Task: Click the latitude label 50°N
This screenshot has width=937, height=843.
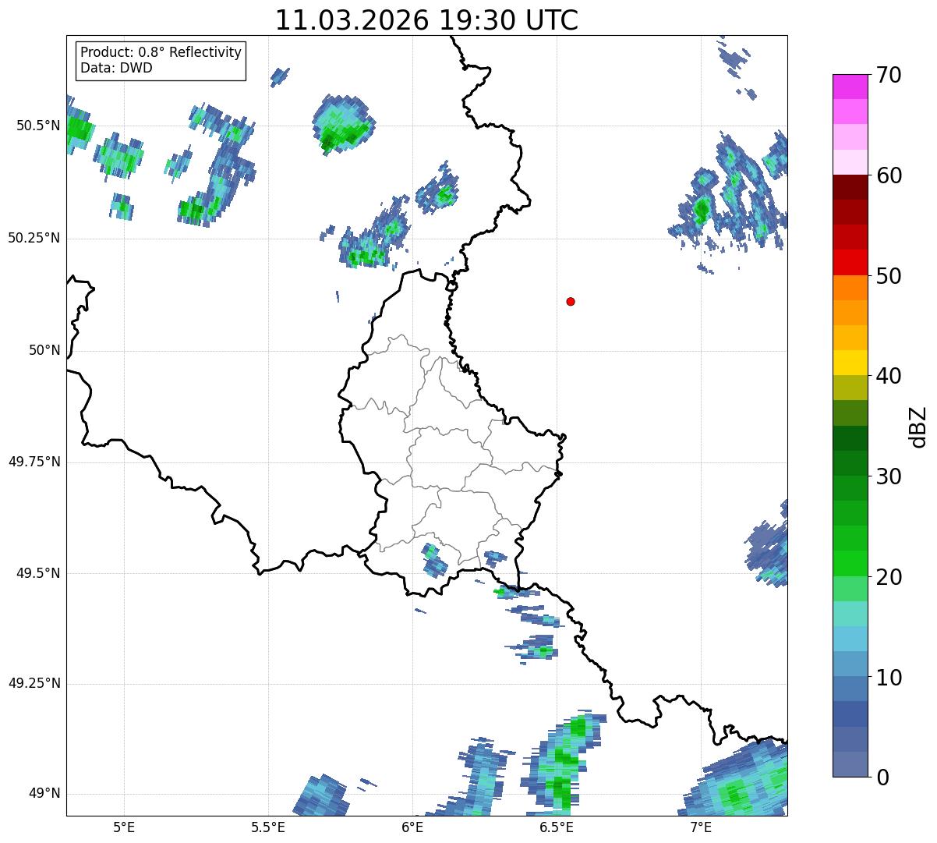Action: coord(44,350)
